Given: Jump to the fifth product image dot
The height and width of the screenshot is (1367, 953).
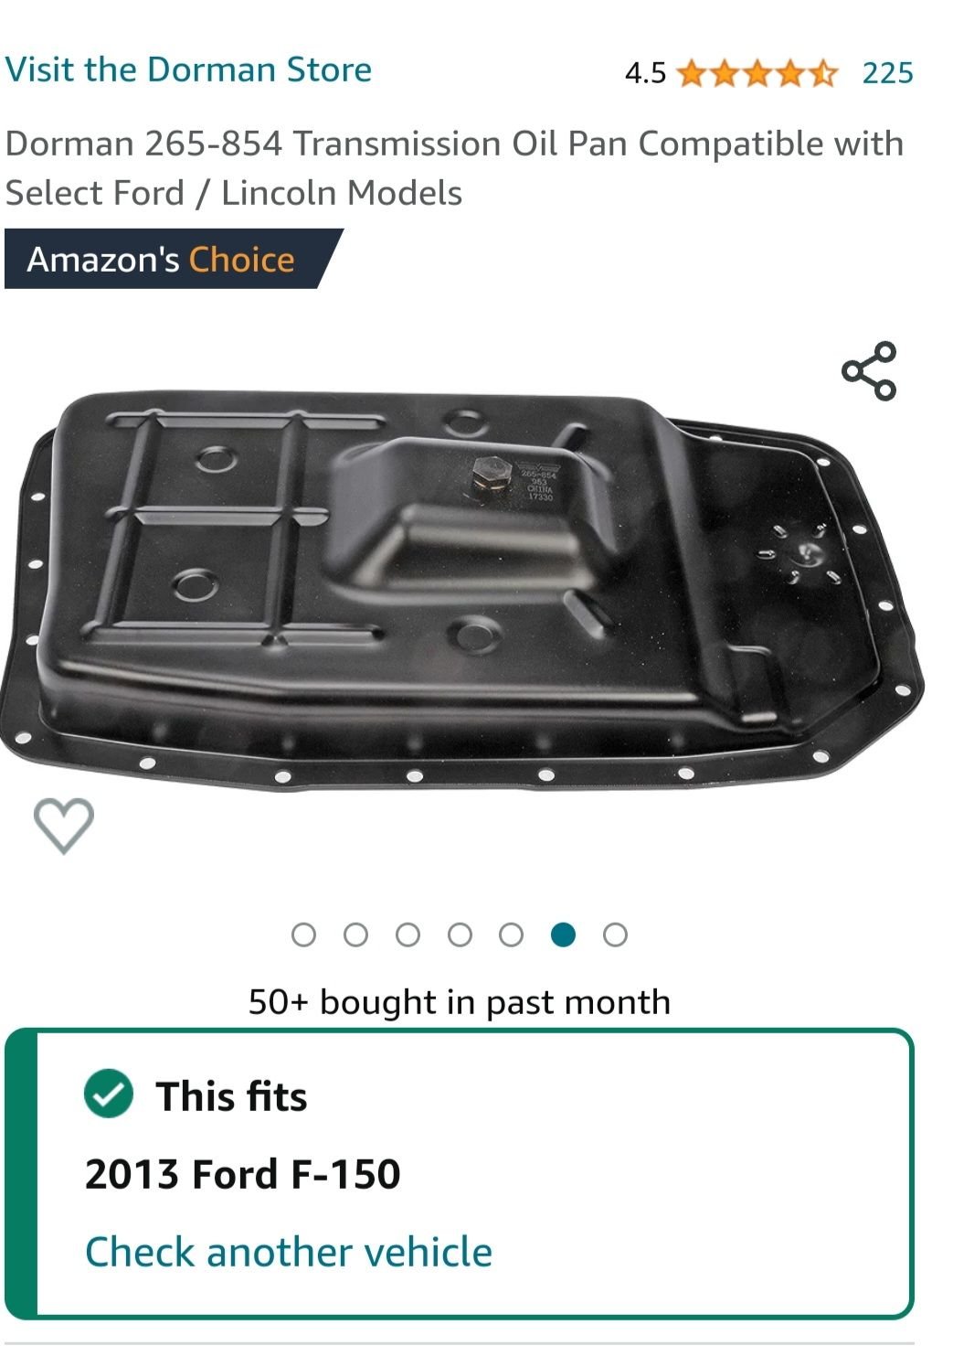Looking at the screenshot, I should tap(512, 934).
